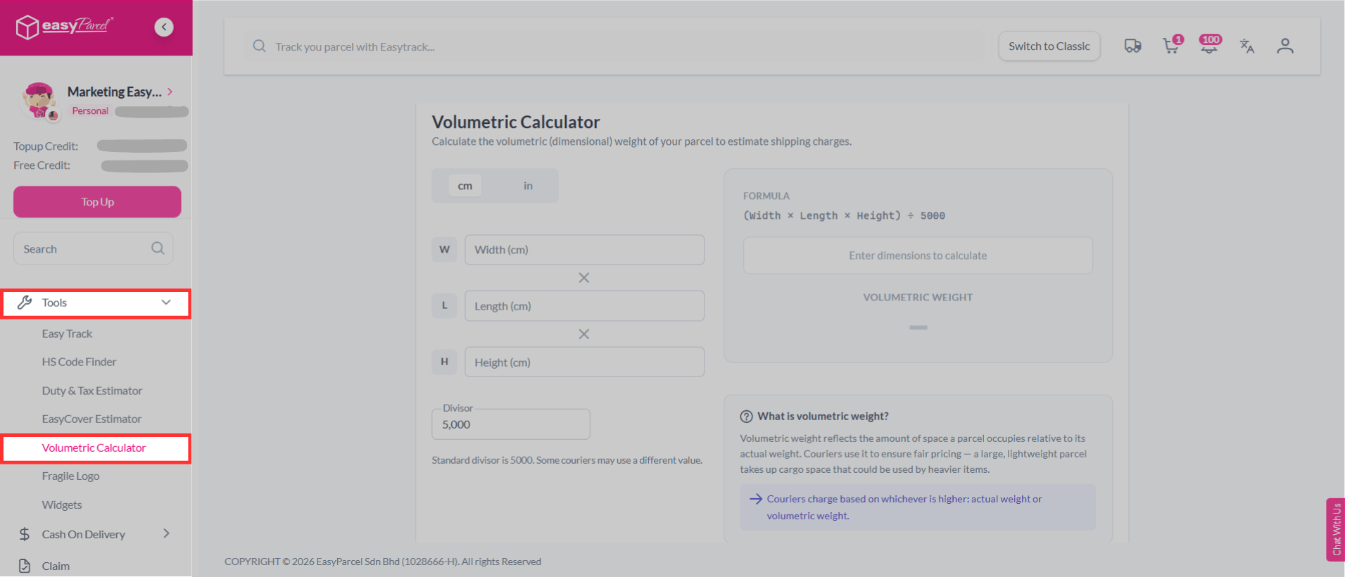Focus the Height (cm) field
The height and width of the screenshot is (577, 1345).
coord(584,362)
